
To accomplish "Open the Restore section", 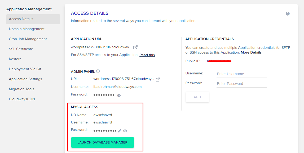I will coord(15,59).
